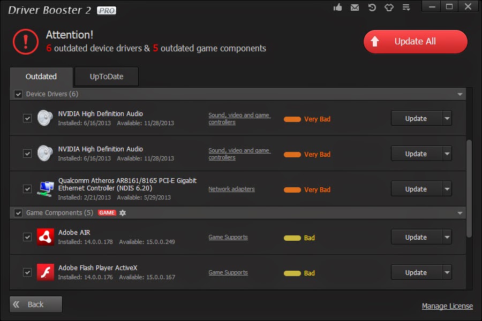Click Flash 'Installed: 14.0.0.176' text
Image resolution: width=482 pixels, height=321 pixels.
[86, 277]
